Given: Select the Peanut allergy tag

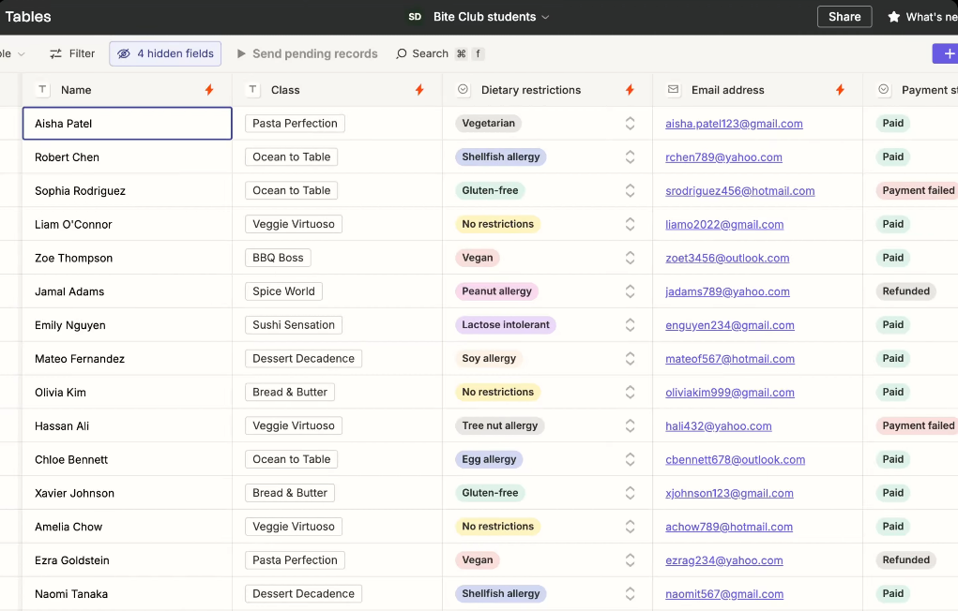Looking at the screenshot, I should point(496,291).
